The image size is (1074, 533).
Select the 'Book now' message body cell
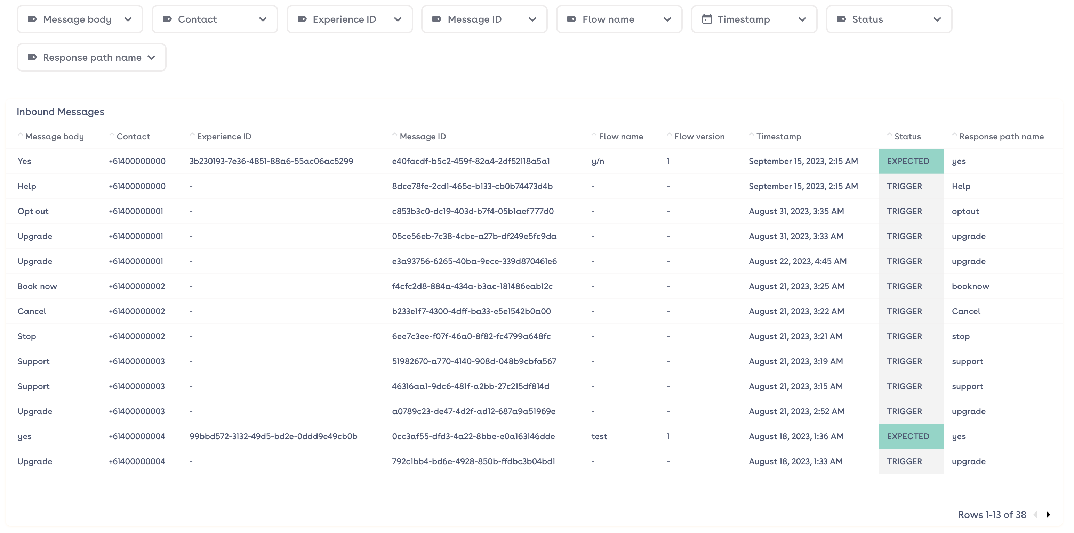(37, 286)
